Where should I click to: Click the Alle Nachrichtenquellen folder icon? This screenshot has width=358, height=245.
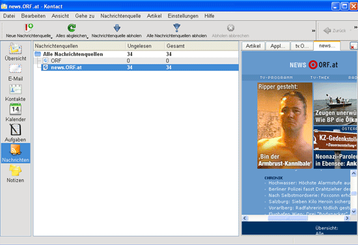(38, 54)
